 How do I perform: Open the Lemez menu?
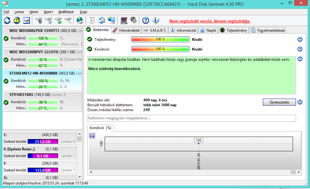click(x=19, y=12)
